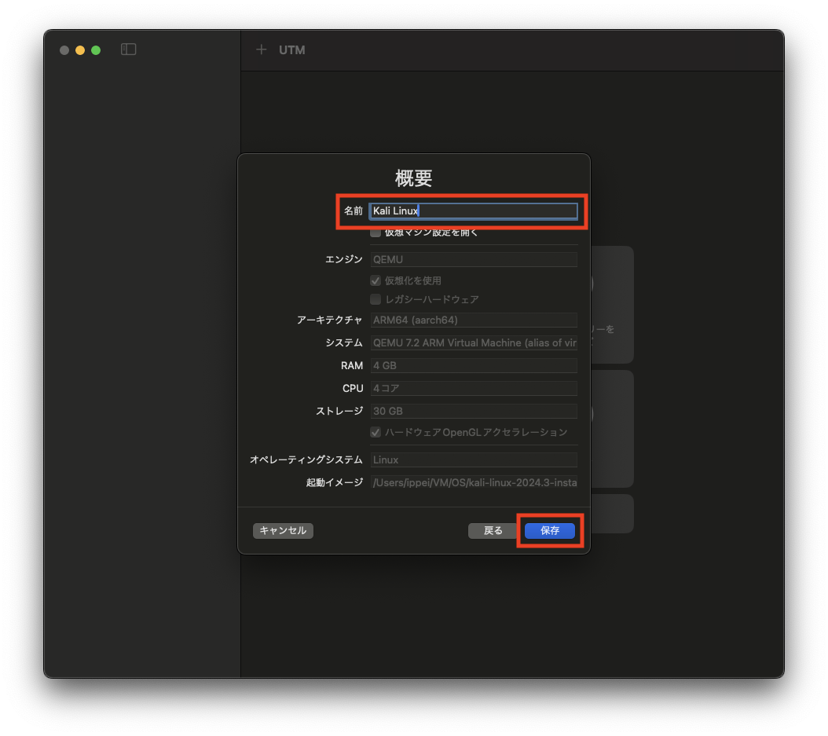Click the キャンセル button

pyautogui.click(x=282, y=530)
